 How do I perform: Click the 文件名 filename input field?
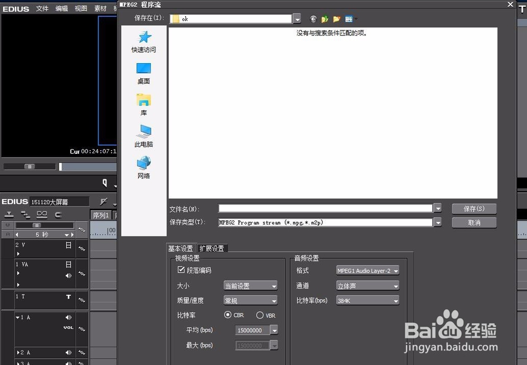(x=325, y=209)
